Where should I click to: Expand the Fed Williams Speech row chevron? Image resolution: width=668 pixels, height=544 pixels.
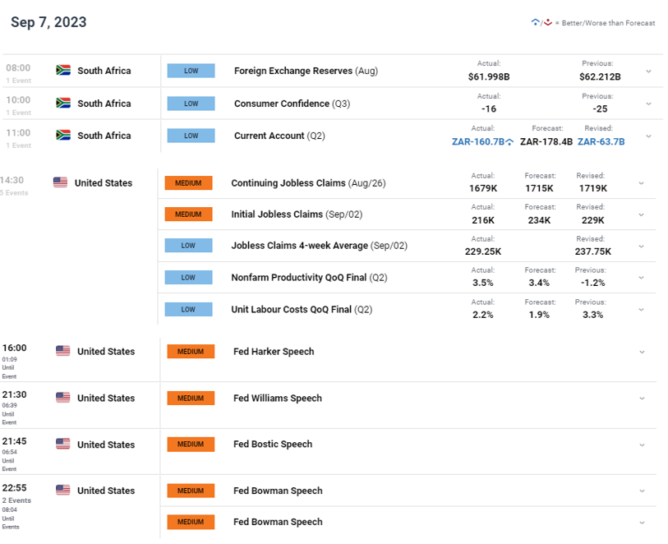[642, 399]
